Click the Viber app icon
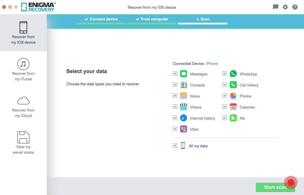The width and height of the screenshot is (304, 195). (x=183, y=129)
